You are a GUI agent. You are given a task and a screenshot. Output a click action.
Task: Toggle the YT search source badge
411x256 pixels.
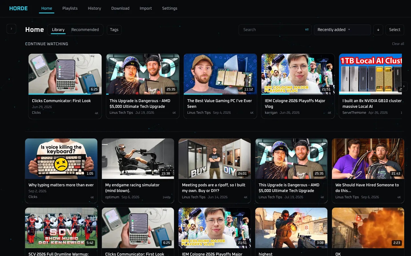[x=307, y=30]
